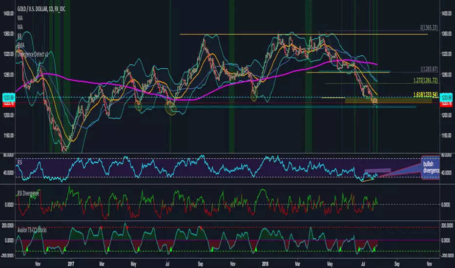Click the Divergence Detect v1 indicator label
The height and width of the screenshot is (268, 455).
35,55
